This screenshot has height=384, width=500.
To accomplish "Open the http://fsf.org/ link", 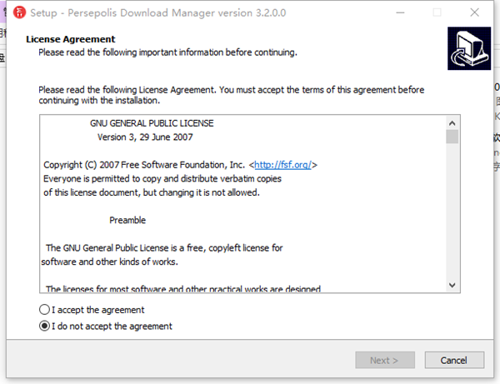I will 283,165.
